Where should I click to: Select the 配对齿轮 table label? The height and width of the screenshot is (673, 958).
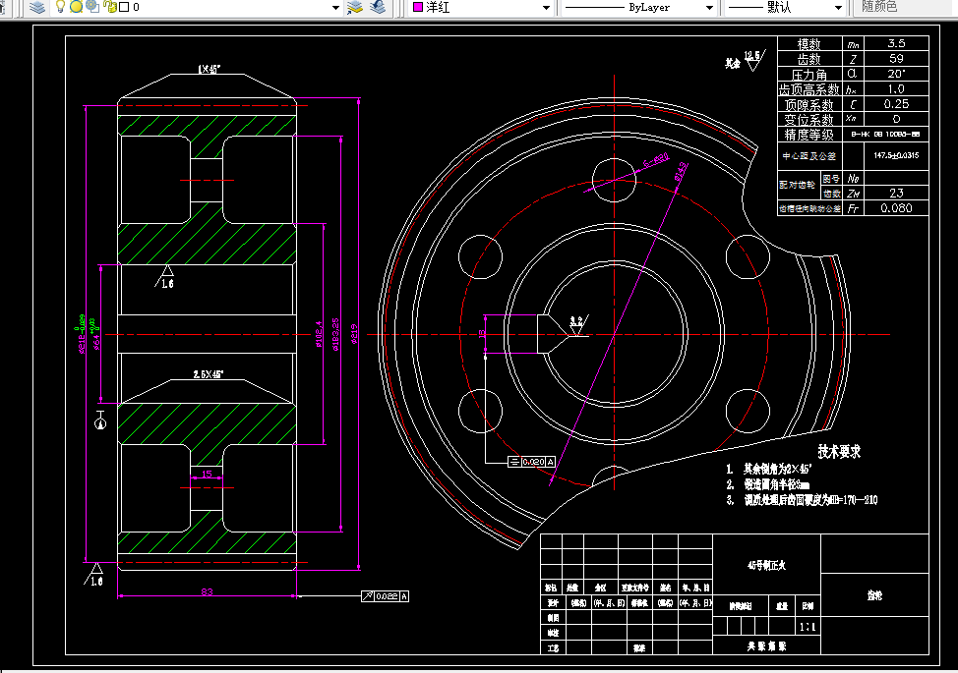coord(798,185)
